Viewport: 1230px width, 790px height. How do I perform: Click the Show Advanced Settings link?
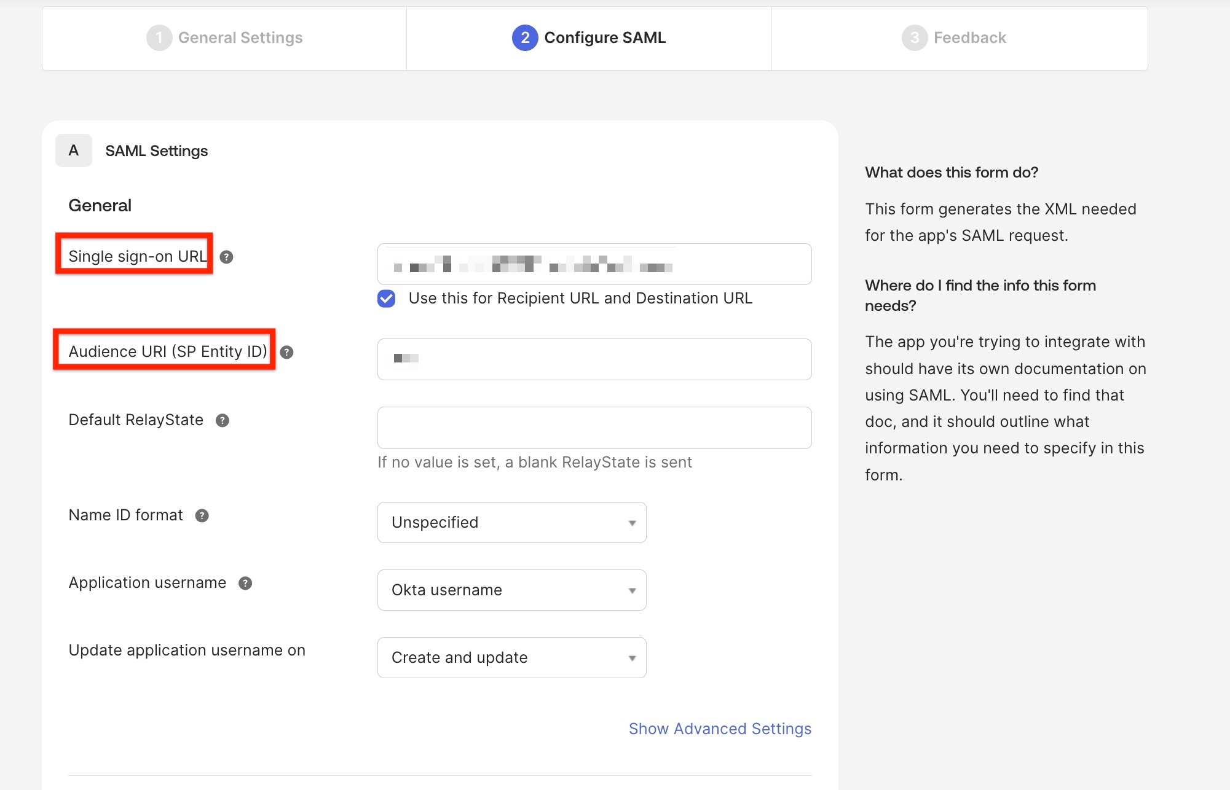point(719,729)
